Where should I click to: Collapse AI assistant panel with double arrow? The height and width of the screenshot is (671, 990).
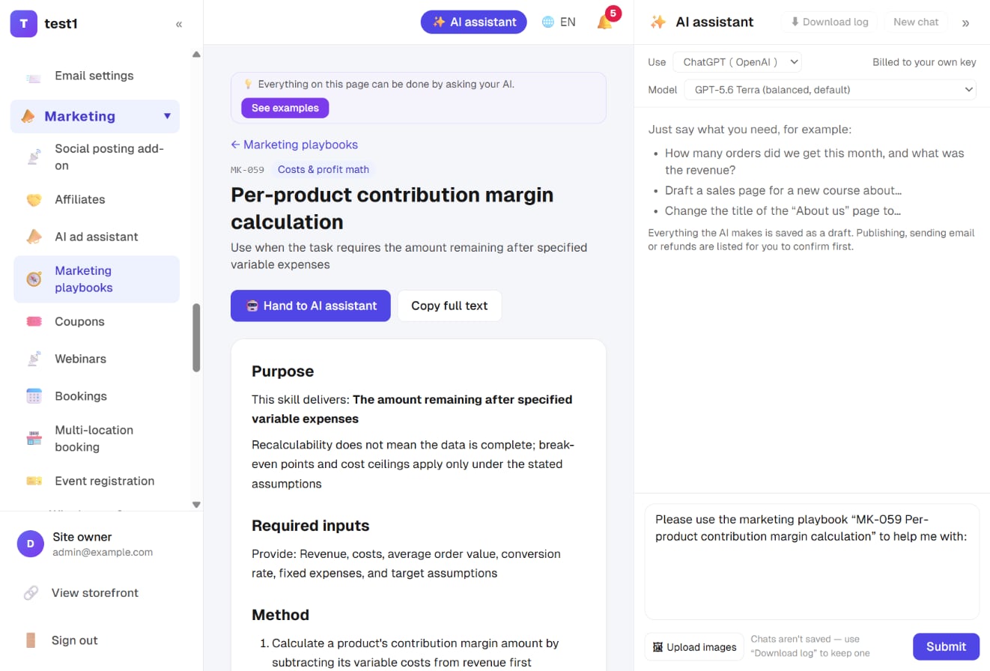pos(965,22)
